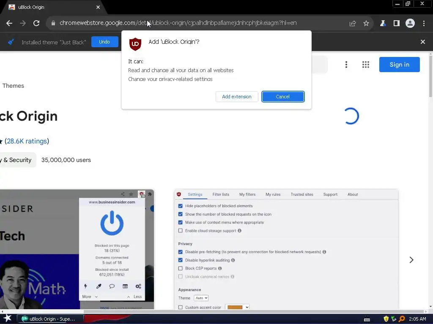
Task: Toggle Show number of blocked requests checkbox
Action: point(180,214)
